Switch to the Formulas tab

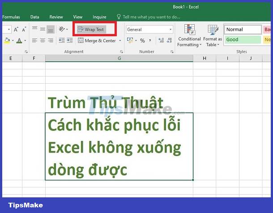11,17
